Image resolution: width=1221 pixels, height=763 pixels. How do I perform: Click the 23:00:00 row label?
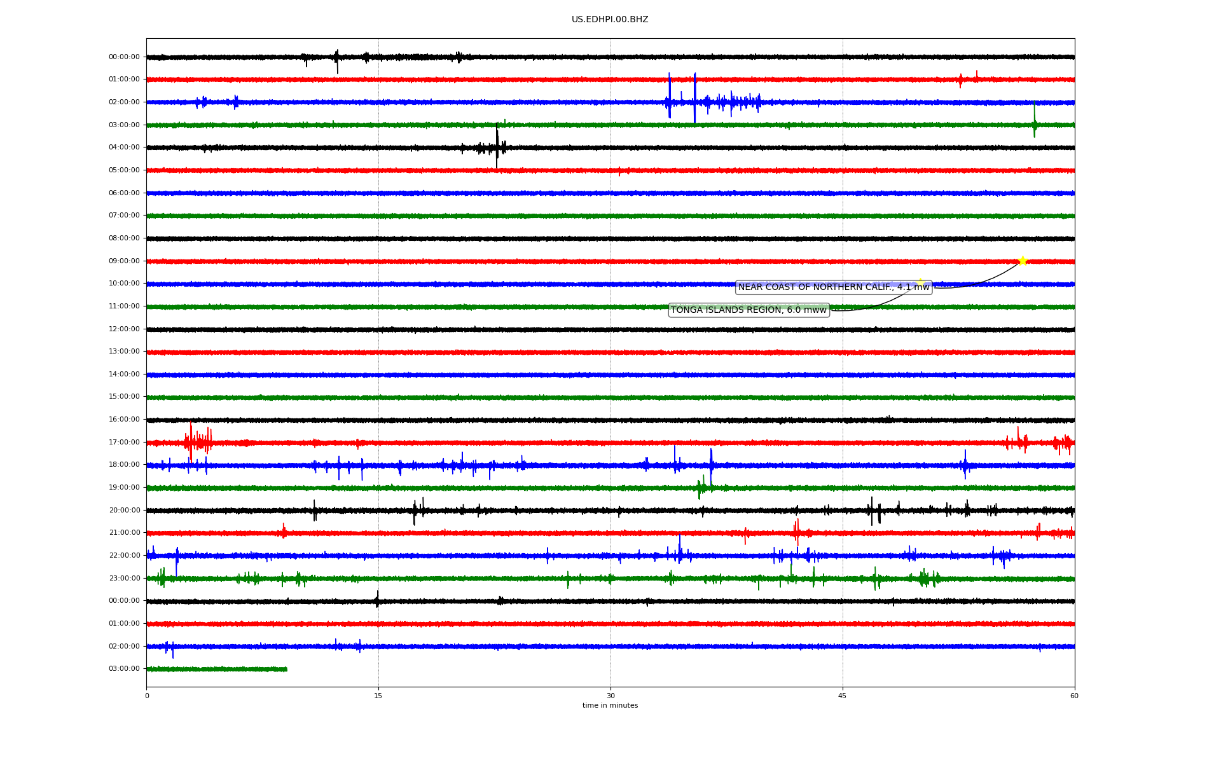click(124, 579)
